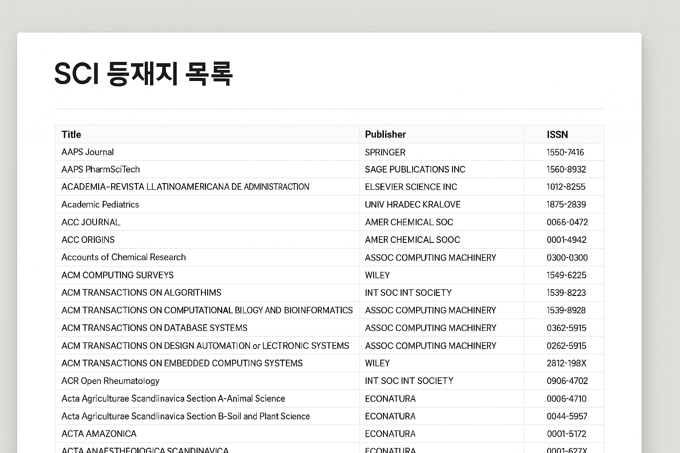Viewport: 680px width, 453px height.
Task: Click ISSN 0001-5172
Action: [x=567, y=434]
